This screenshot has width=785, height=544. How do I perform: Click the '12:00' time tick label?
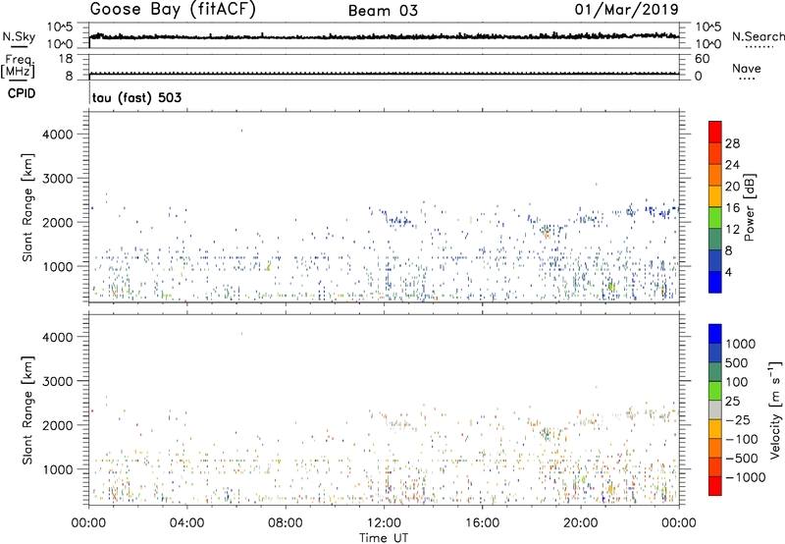coord(384,523)
